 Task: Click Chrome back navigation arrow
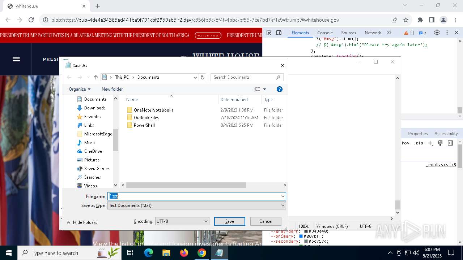point(8,20)
